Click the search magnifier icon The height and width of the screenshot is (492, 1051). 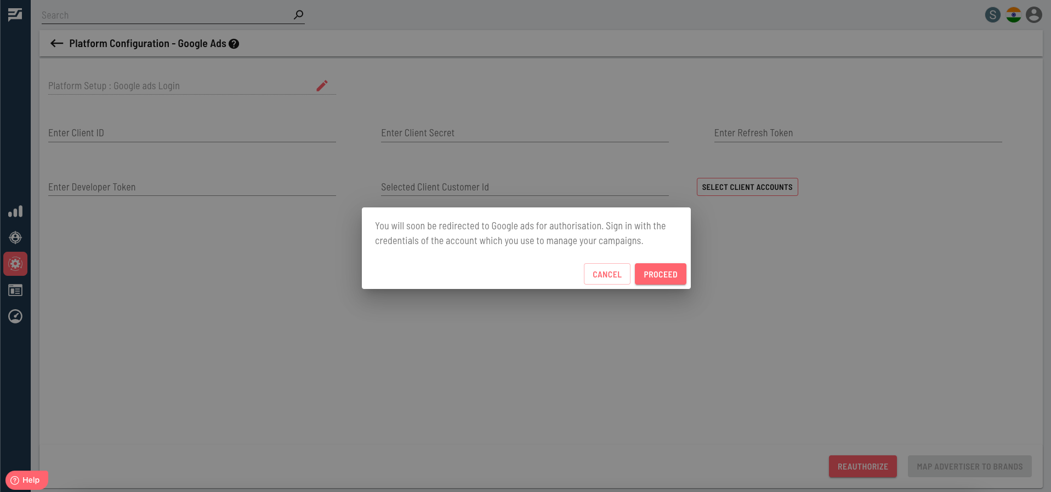(298, 15)
